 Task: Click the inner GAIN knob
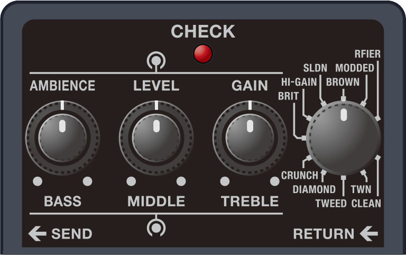pos(250,138)
